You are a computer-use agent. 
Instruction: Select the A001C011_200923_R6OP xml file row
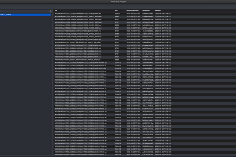pyautogui.click(x=145, y=43)
